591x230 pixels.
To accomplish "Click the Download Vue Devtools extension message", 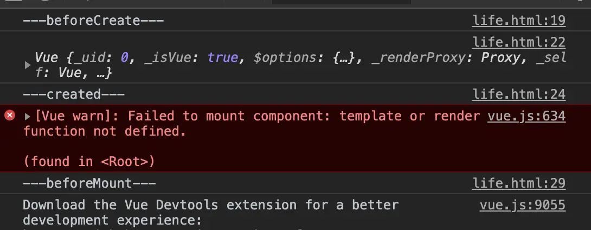I will [210, 205].
